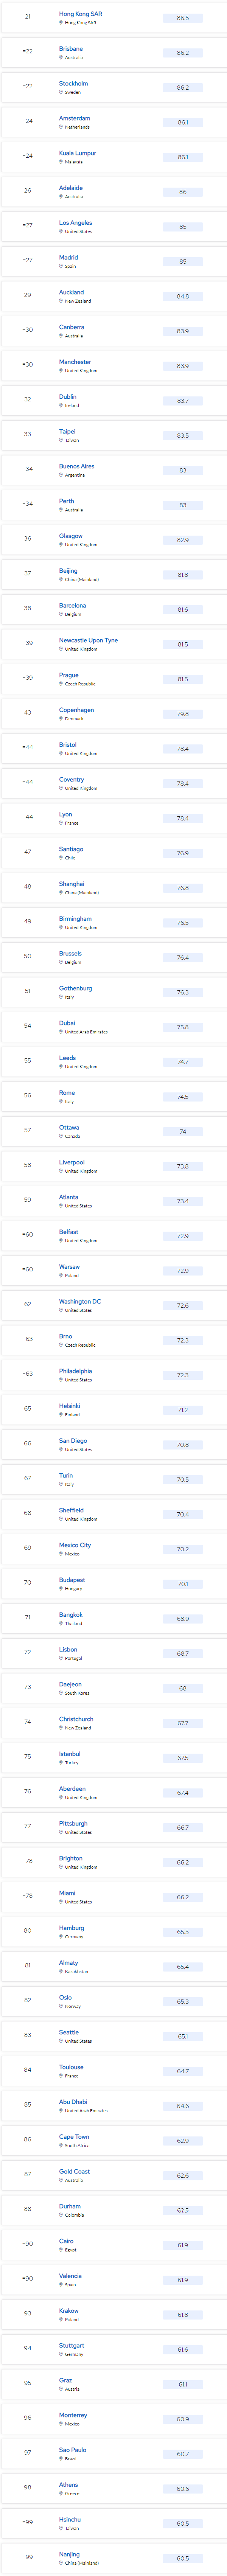This screenshot has width=227, height=2576.
Task: Click the location pin beside Greece
Action: click(x=61, y=2493)
